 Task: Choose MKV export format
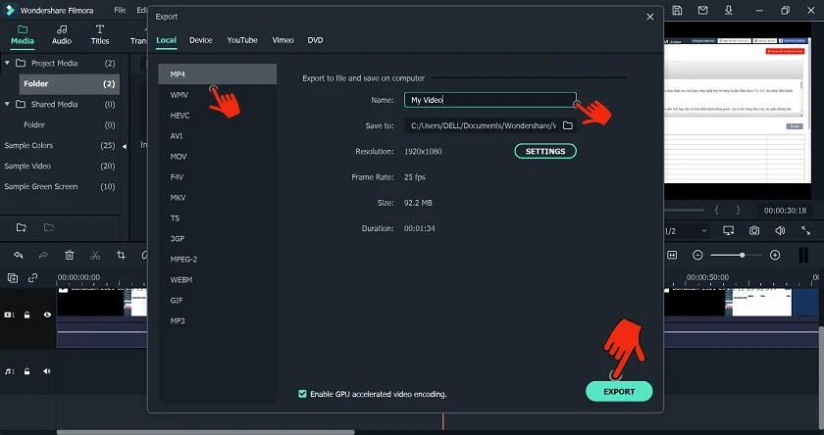[x=217, y=197]
